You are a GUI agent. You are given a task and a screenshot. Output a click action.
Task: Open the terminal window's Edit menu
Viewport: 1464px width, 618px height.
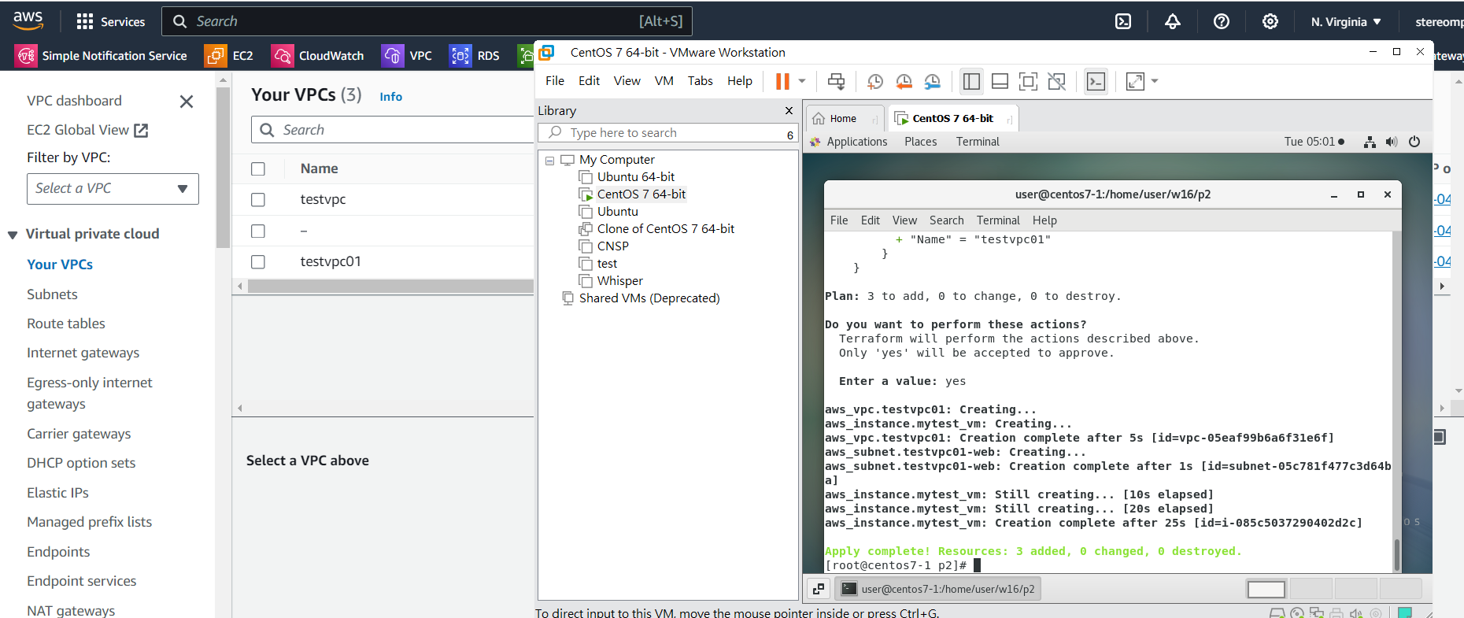pos(871,220)
